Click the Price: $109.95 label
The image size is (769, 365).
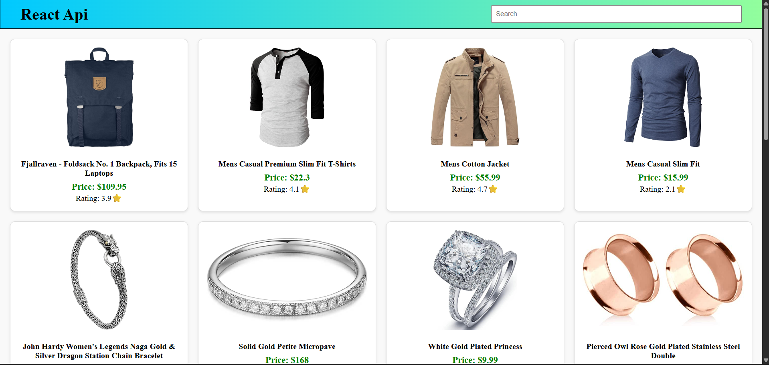[x=99, y=187]
